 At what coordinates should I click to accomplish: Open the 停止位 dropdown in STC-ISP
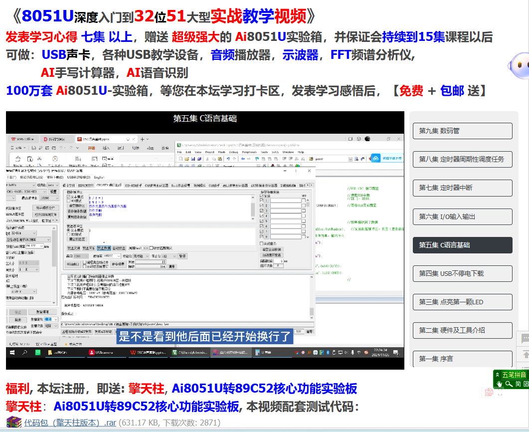(x=169, y=256)
